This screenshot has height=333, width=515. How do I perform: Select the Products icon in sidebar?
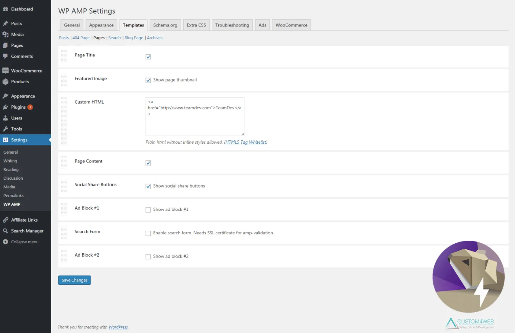tap(6, 81)
